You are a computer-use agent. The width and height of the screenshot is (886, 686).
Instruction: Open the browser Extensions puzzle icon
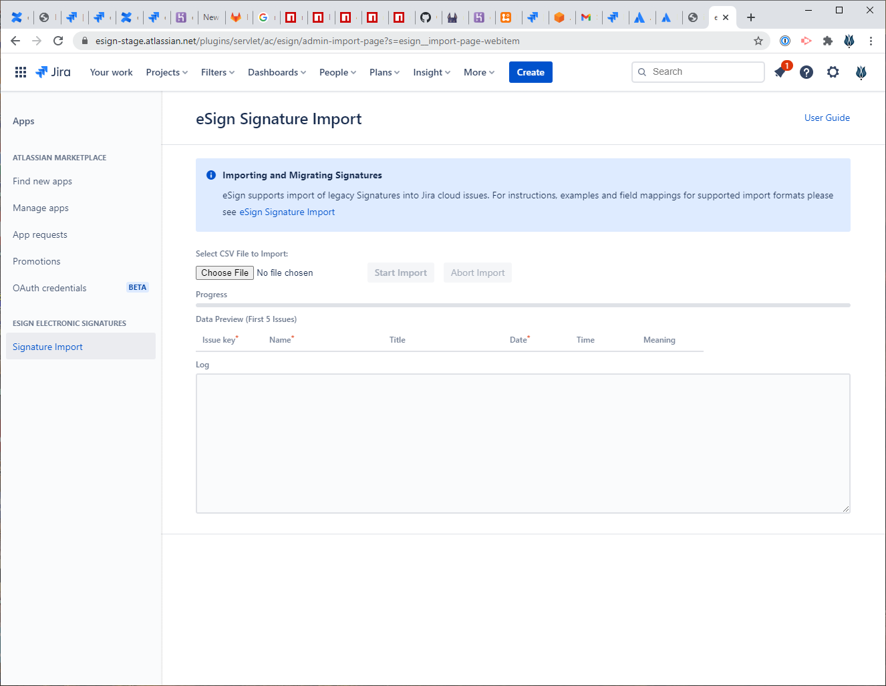pyautogui.click(x=828, y=41)
